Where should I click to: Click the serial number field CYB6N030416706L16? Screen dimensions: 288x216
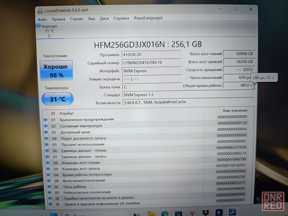tap(151, 62)
